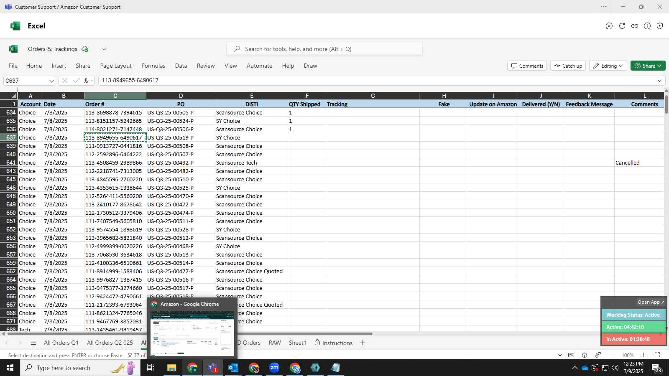Click the Windows search box
669x376 pixels.
point(80,368)
